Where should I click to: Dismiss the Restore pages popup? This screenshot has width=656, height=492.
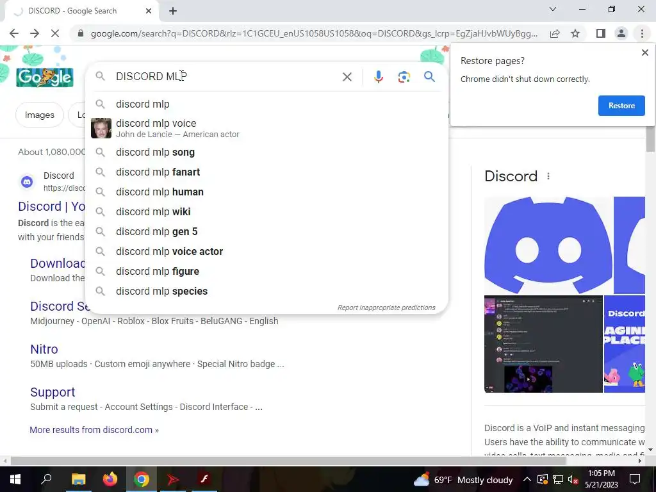pyautogui.click(x=644, y=53)
